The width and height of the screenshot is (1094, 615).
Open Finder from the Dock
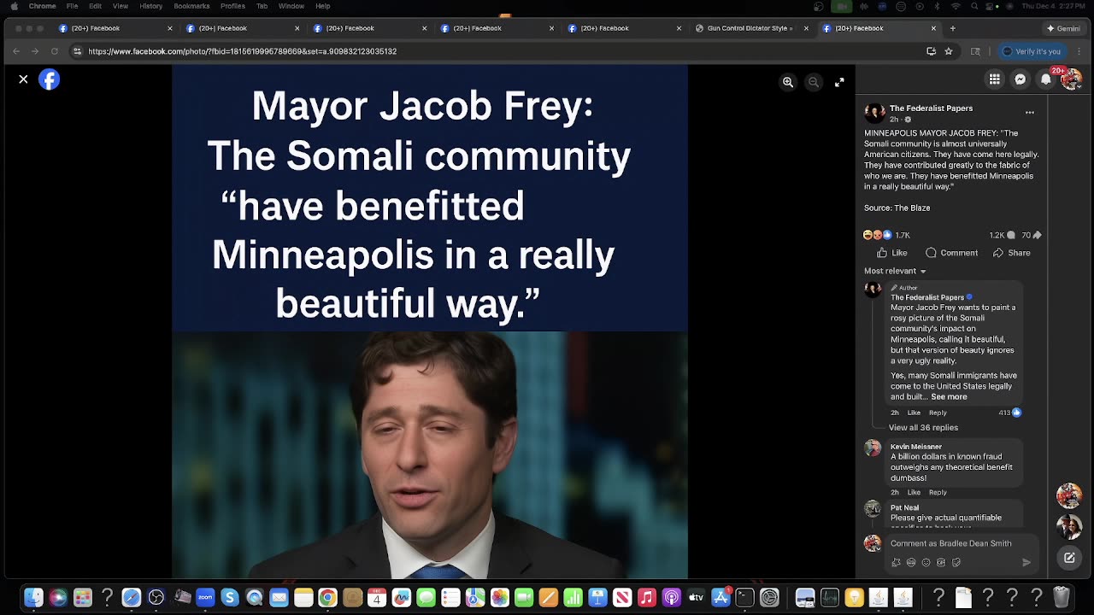[x=33, y=598]
